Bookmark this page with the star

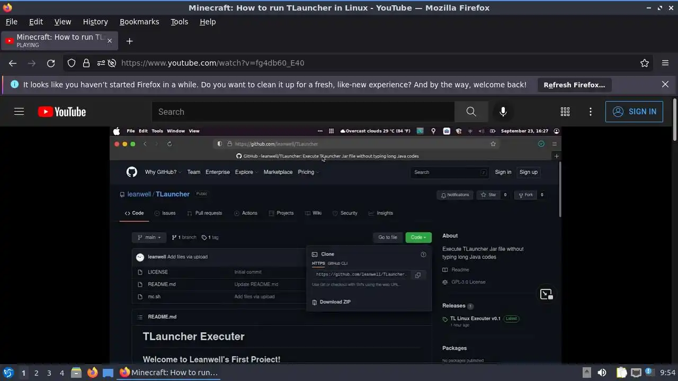coord(645,63)
